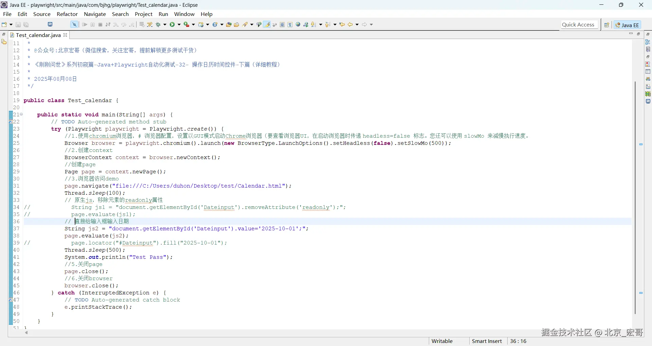The height and width of the screenshot is (346, 652).
Task: Toggle Show Whitespace Characters pilcrow icon
Action: (290, 24)
